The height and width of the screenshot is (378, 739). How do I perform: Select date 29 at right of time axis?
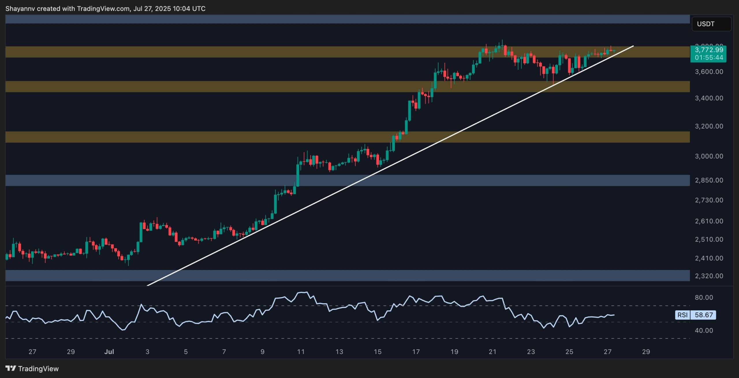(646, 352)
